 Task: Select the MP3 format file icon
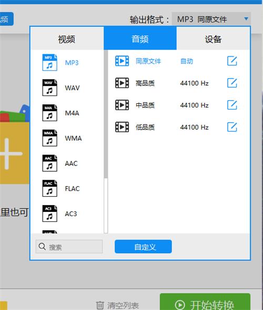[x=50, y=62]
